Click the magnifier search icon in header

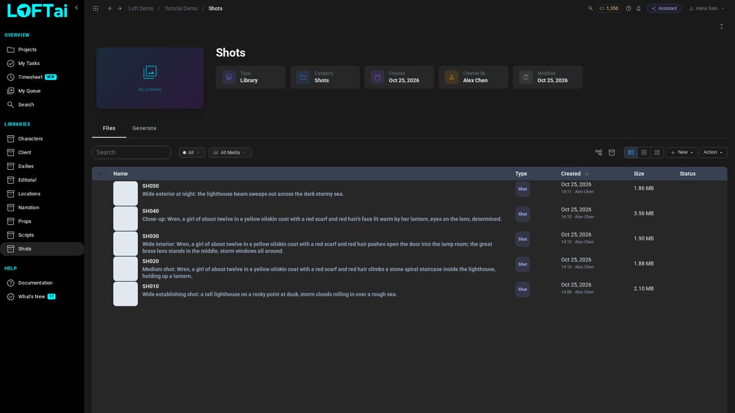tap(590, 9)
